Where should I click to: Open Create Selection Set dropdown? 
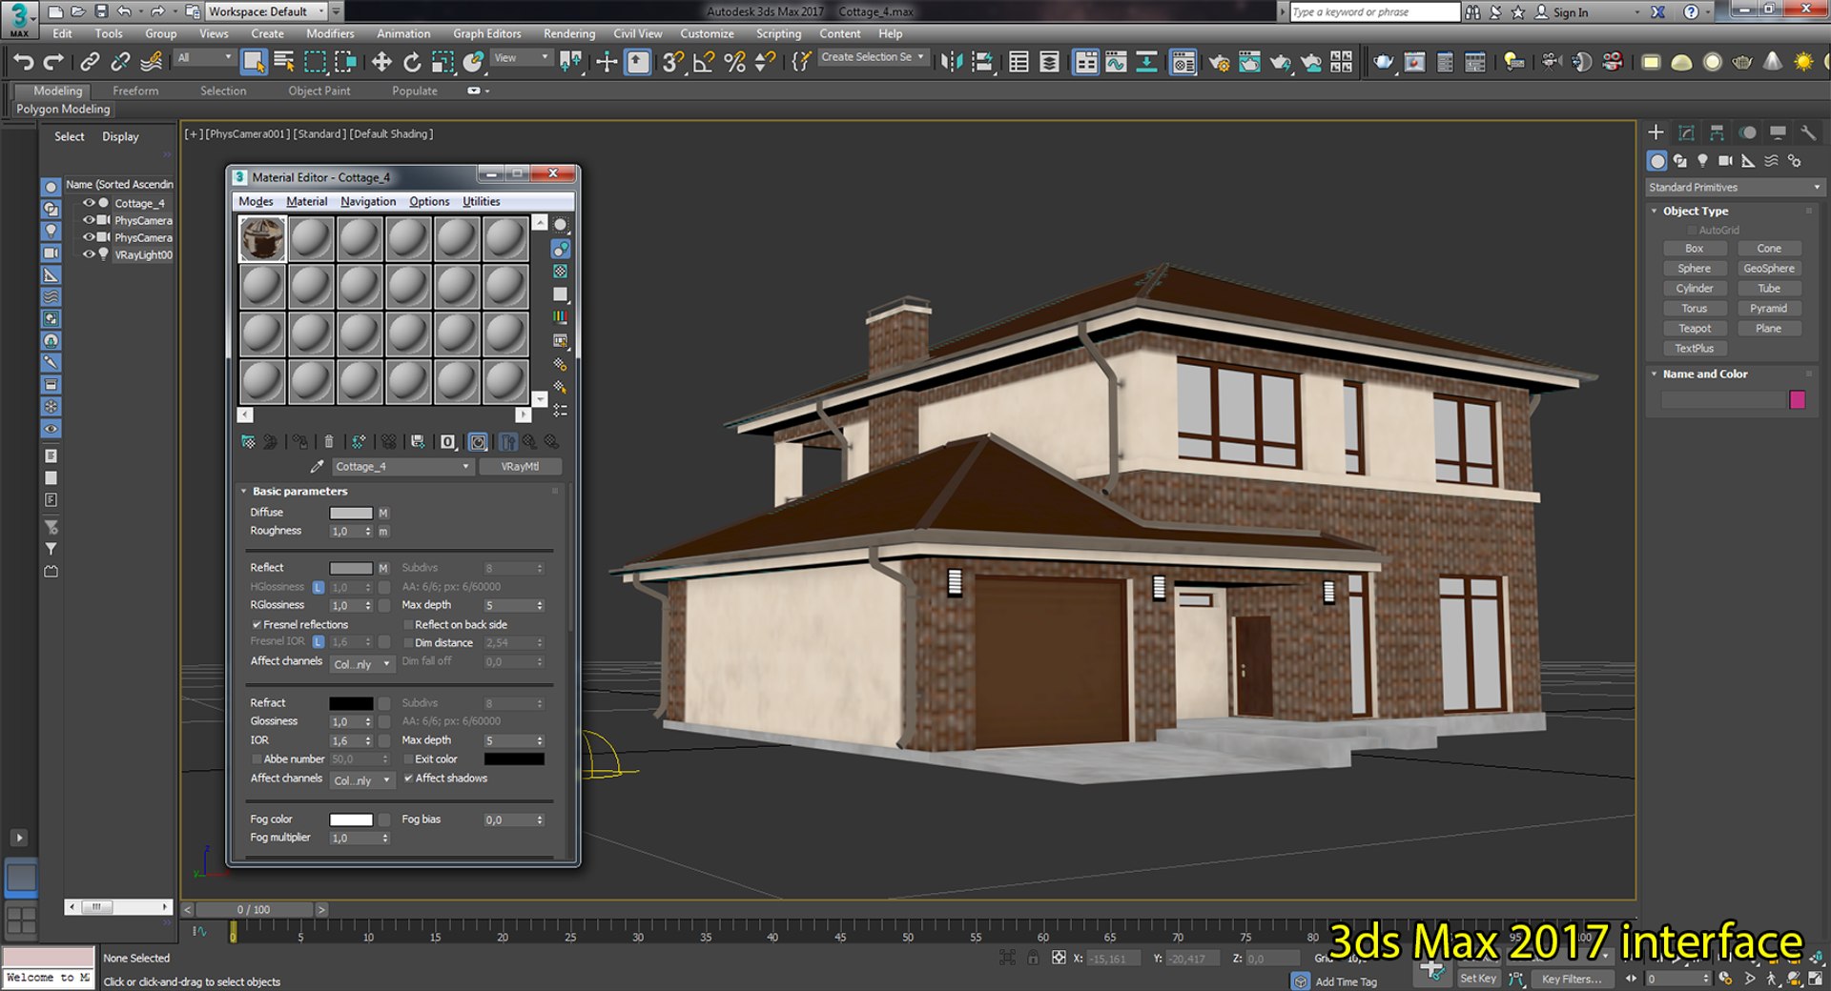(x=873, y=57)
